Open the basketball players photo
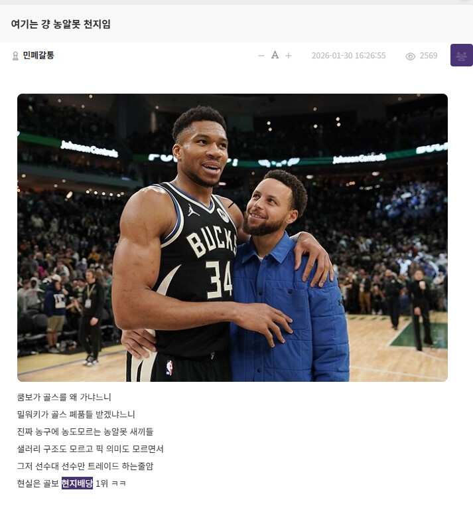 click(232, 238)
